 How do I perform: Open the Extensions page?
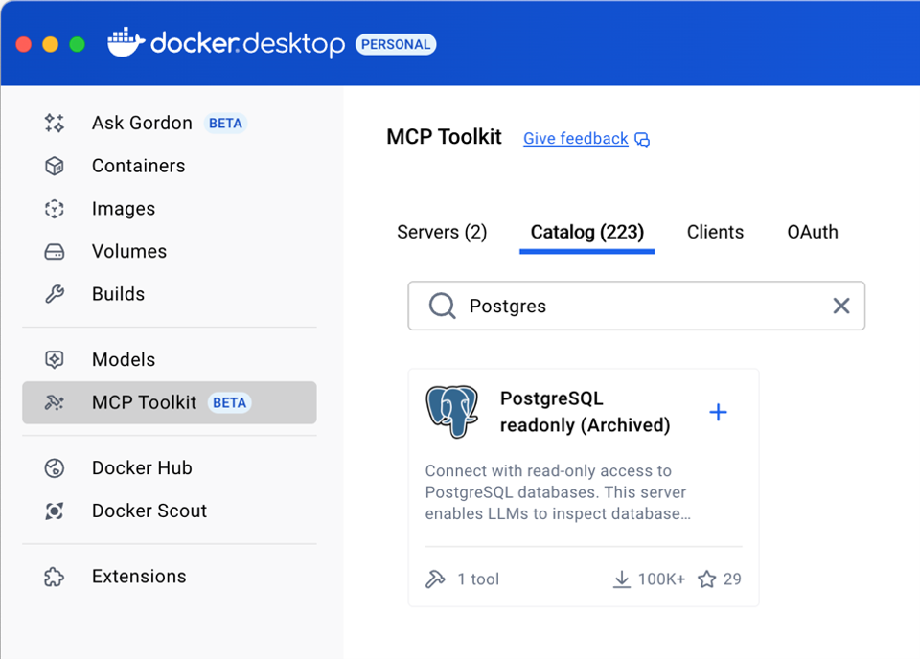pyautogui.click(x=170, y=577)
